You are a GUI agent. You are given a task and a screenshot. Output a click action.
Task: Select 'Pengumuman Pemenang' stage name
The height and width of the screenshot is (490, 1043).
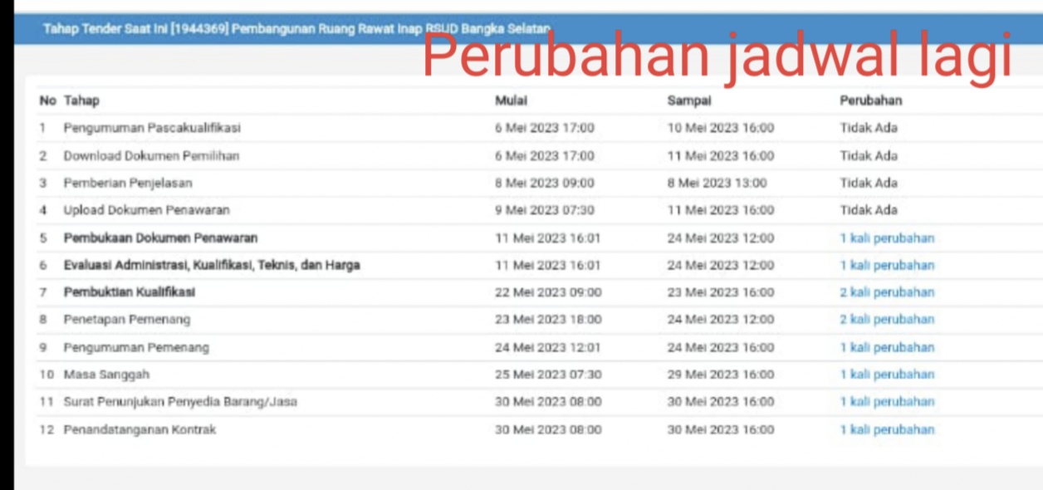pos(136,348)
